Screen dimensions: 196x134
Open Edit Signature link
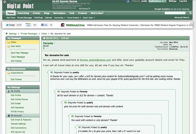pyautogui.click(x=17, y=107)
